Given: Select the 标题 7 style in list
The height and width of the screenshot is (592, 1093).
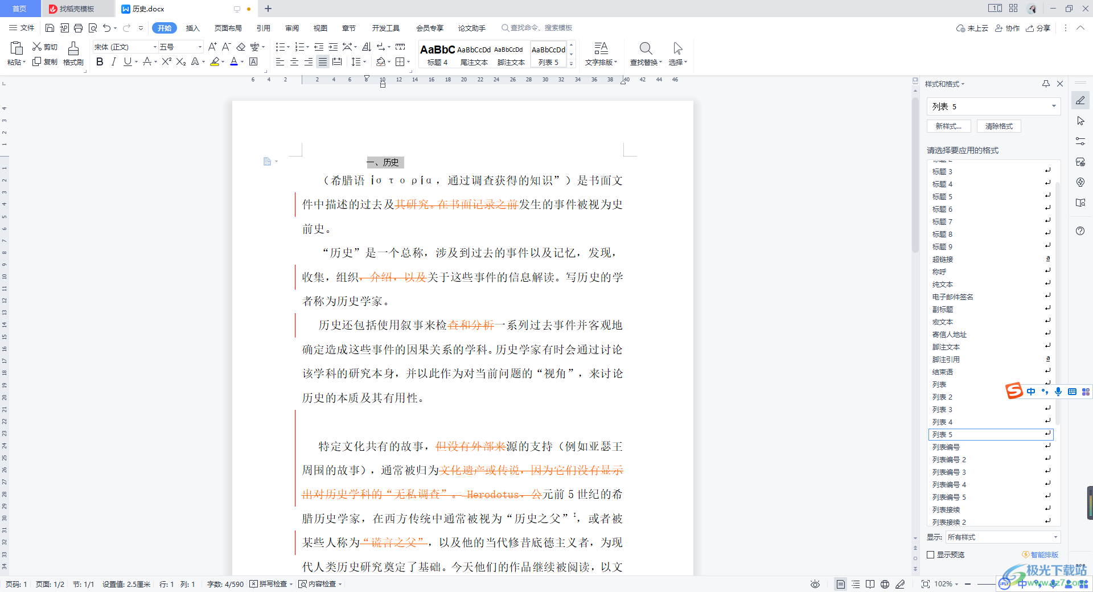Looking at the screenshot, I should [x=991, y=221].
